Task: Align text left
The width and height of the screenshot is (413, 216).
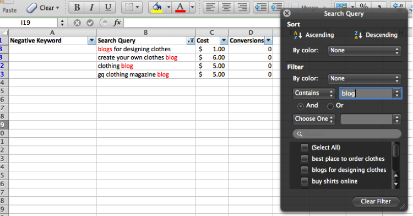Action: tap(210, 7)
